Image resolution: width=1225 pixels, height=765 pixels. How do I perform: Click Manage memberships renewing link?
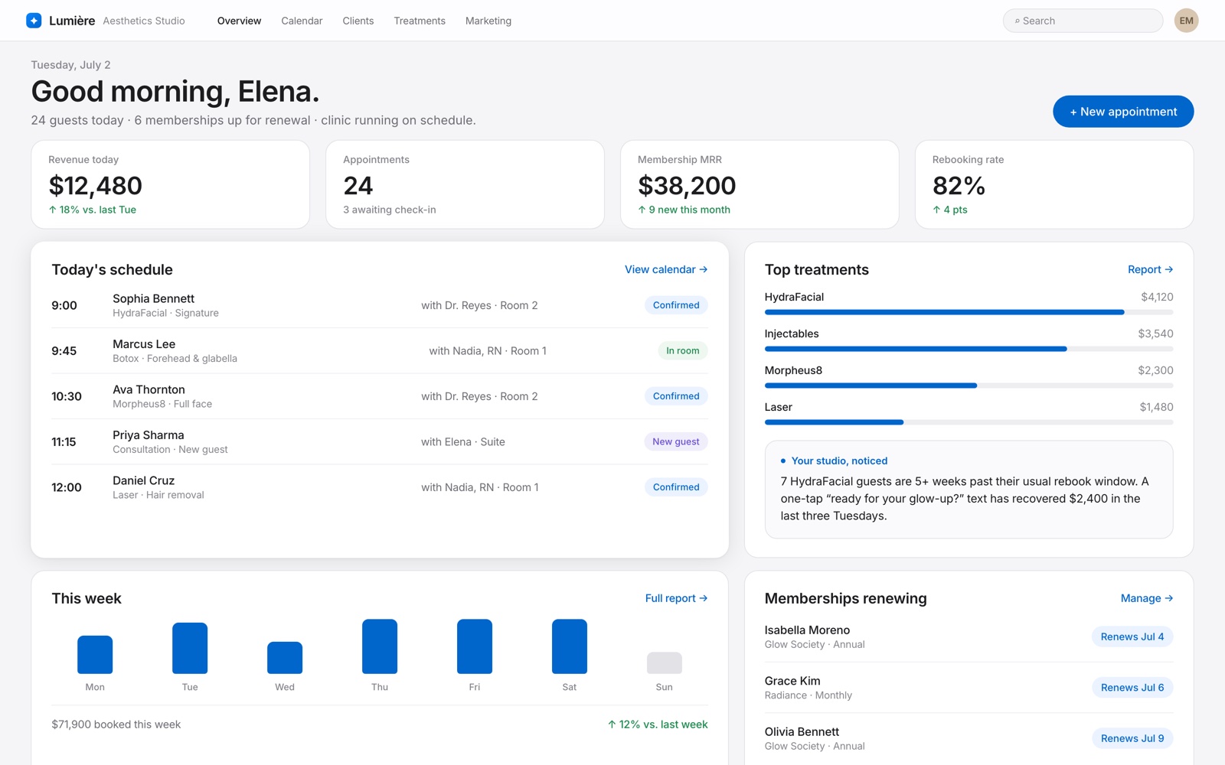tap(1147, 598)
